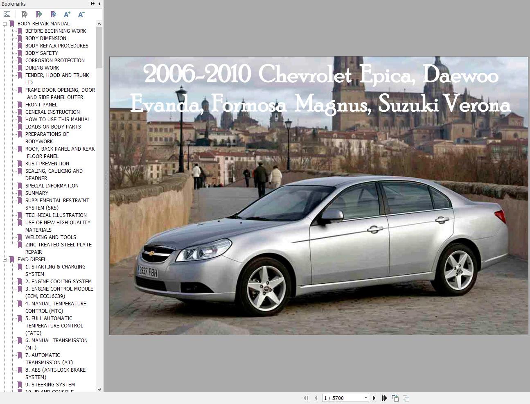Jump to the last page

coord(384,398)
